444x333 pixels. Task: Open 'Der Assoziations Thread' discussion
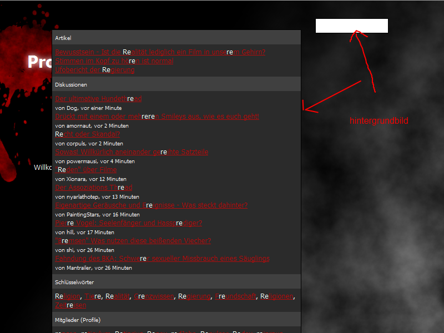point(94,188)
